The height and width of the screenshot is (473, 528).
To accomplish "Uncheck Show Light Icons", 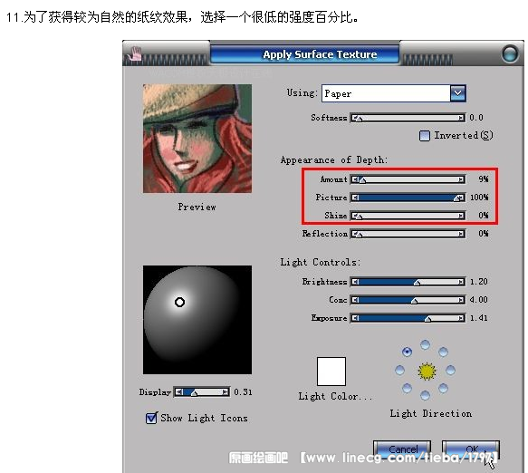I will click(x=151, y=418).
